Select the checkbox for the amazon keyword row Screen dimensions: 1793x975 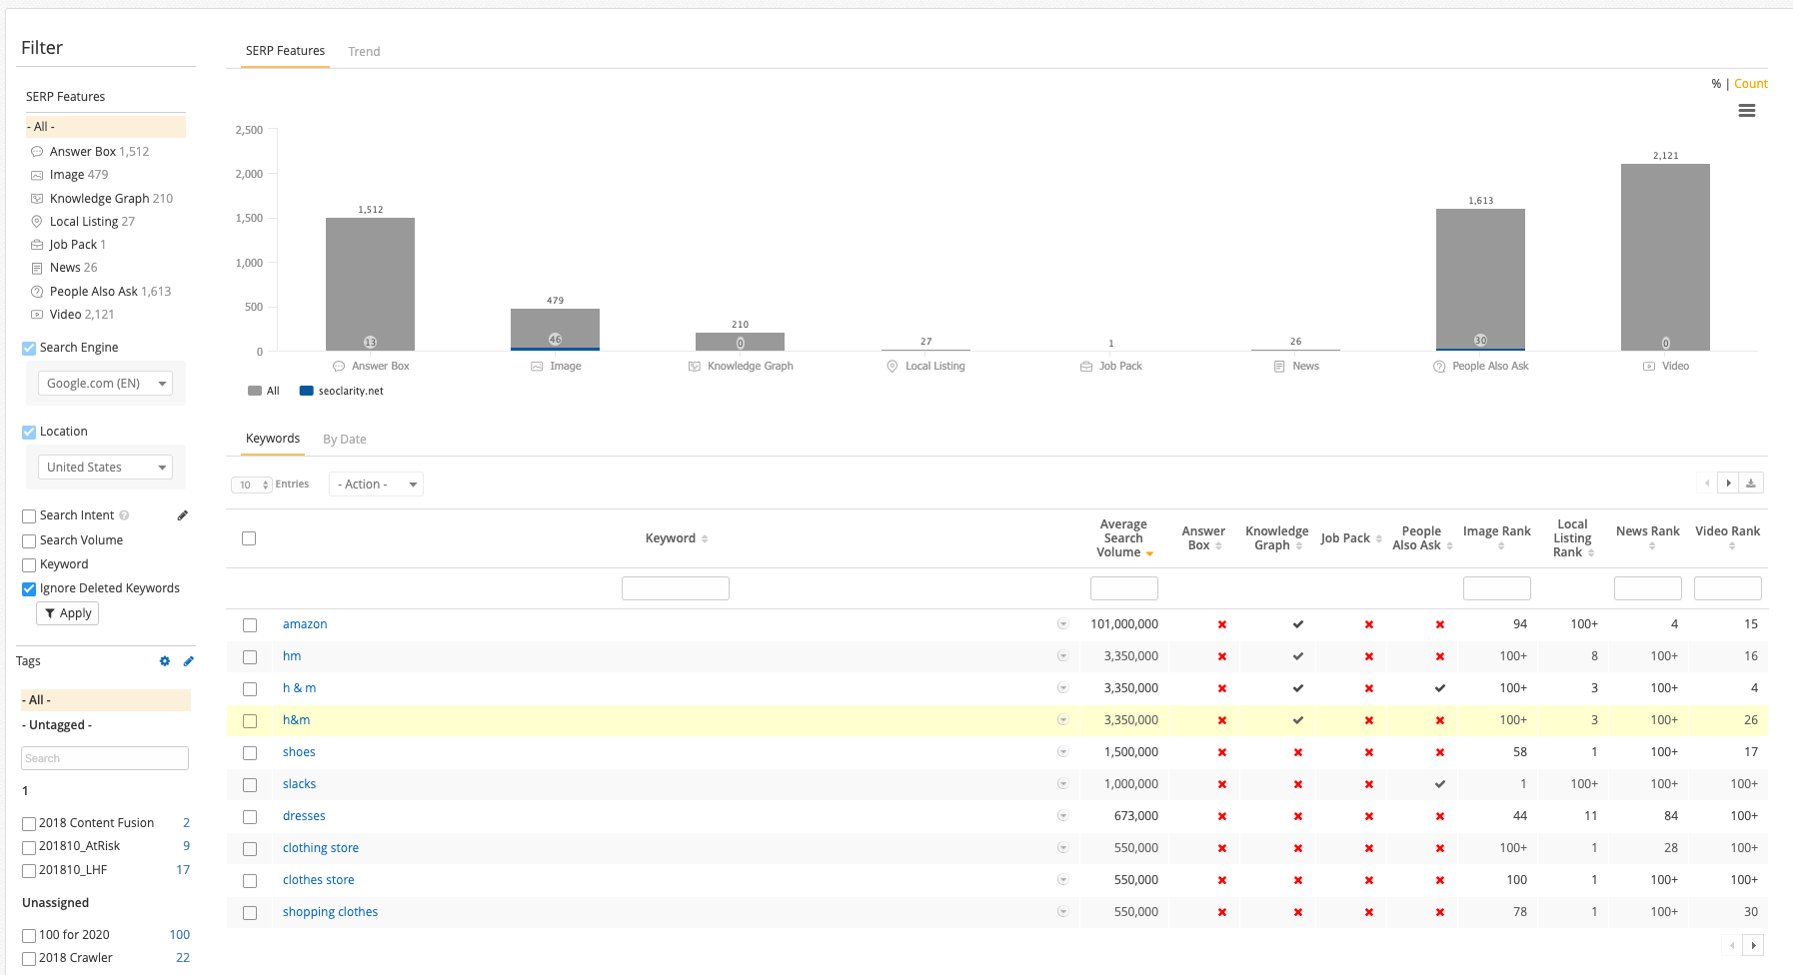coord(249,623)
